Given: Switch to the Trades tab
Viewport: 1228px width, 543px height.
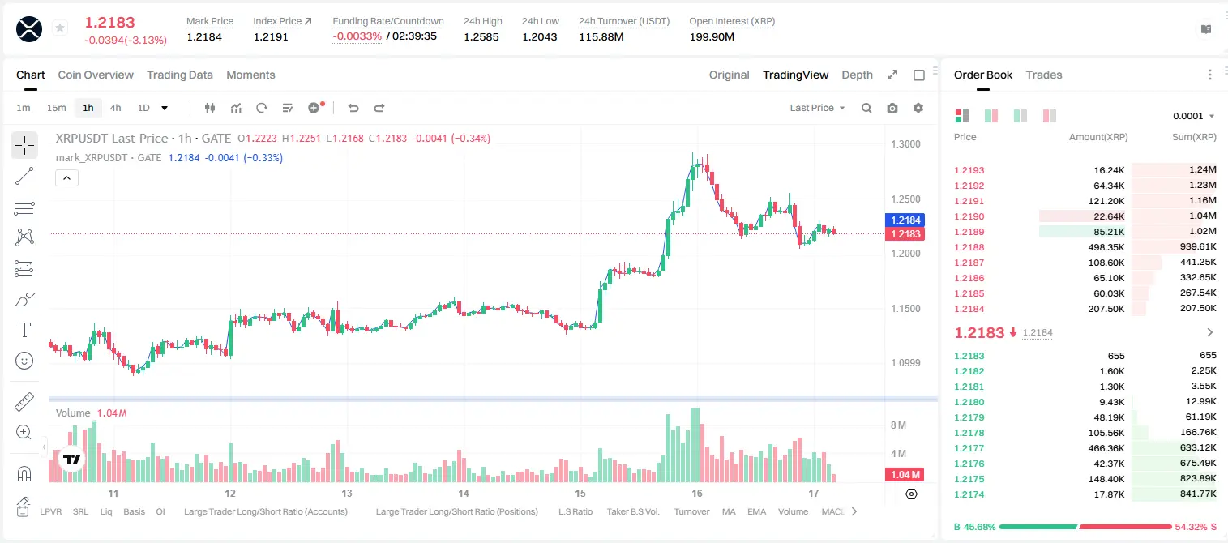Looking at the screenshot, I should pyautogui.click(x=1043, y=75).
